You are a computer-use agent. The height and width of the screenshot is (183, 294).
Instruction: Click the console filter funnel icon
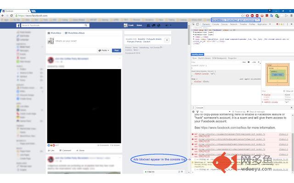198,112
